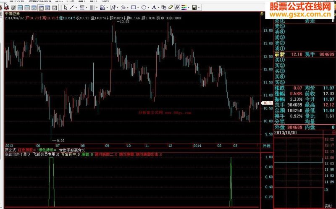Expand the vertical lines dropdown arrow
Screen dimensions: 336x209
97,8
